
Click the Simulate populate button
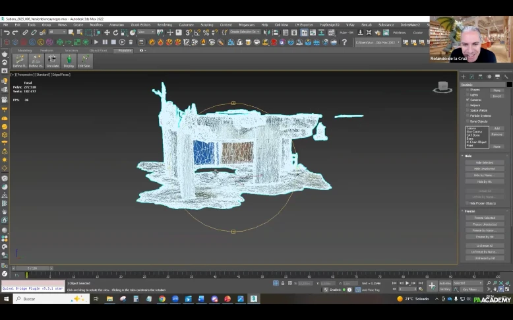[x=52, y=61]
